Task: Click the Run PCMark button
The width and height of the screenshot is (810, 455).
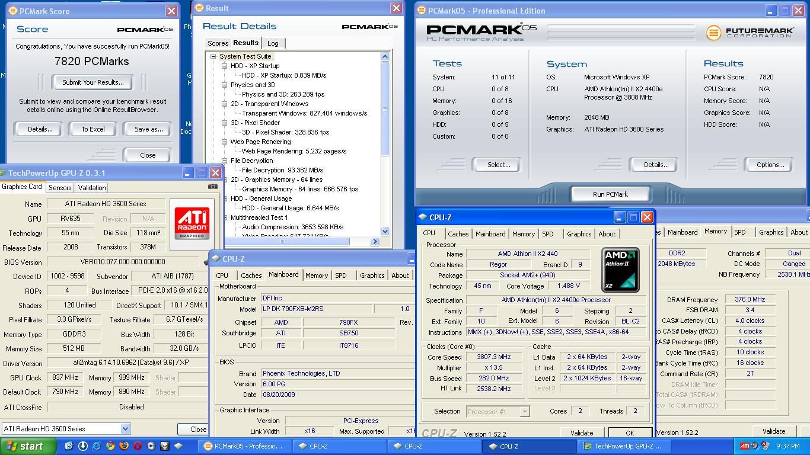Action: click(610, 194)
